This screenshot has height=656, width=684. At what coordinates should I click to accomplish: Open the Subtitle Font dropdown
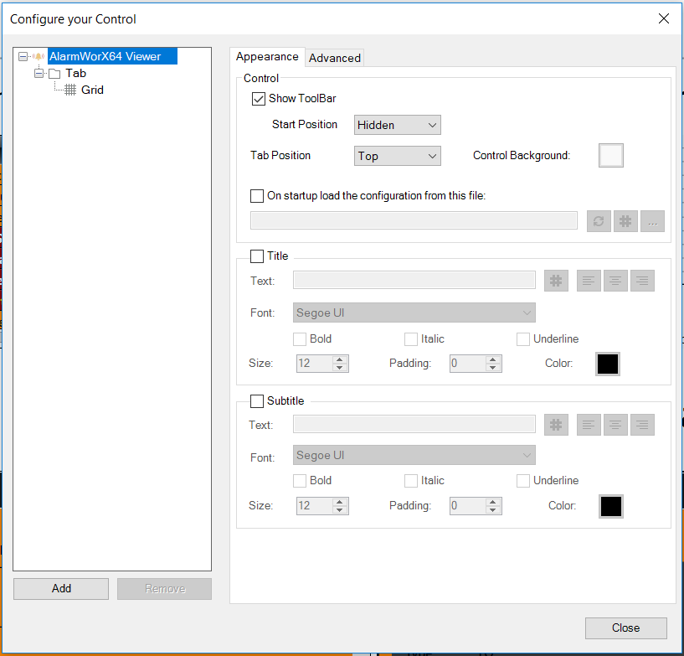pos(414,455)
